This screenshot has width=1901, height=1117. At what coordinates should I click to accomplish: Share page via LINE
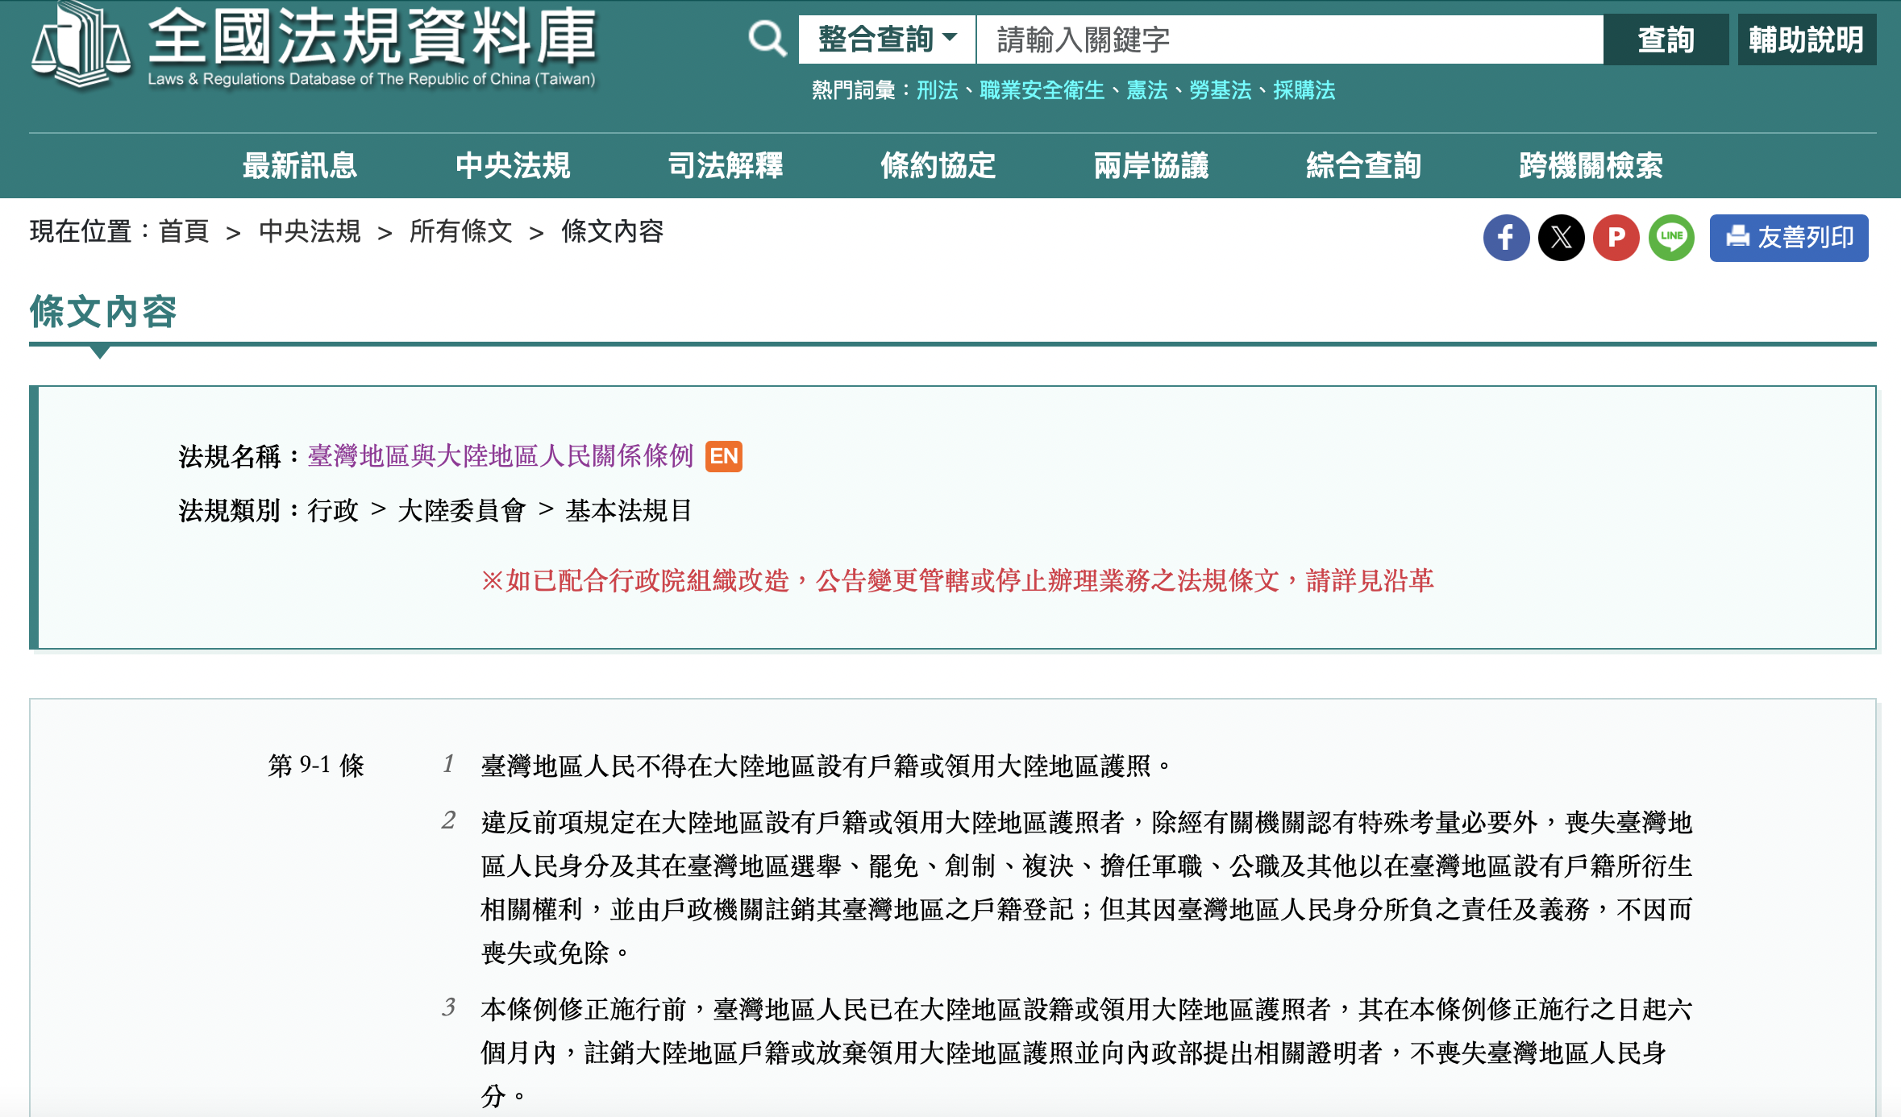[x=1672, y=238]
